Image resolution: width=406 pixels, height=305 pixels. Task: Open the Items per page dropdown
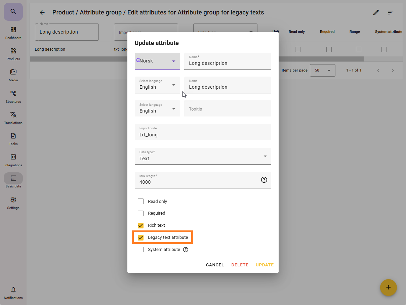pos(322,71)
